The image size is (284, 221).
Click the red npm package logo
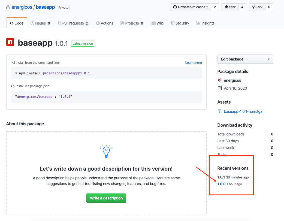(x=10, y=42)
